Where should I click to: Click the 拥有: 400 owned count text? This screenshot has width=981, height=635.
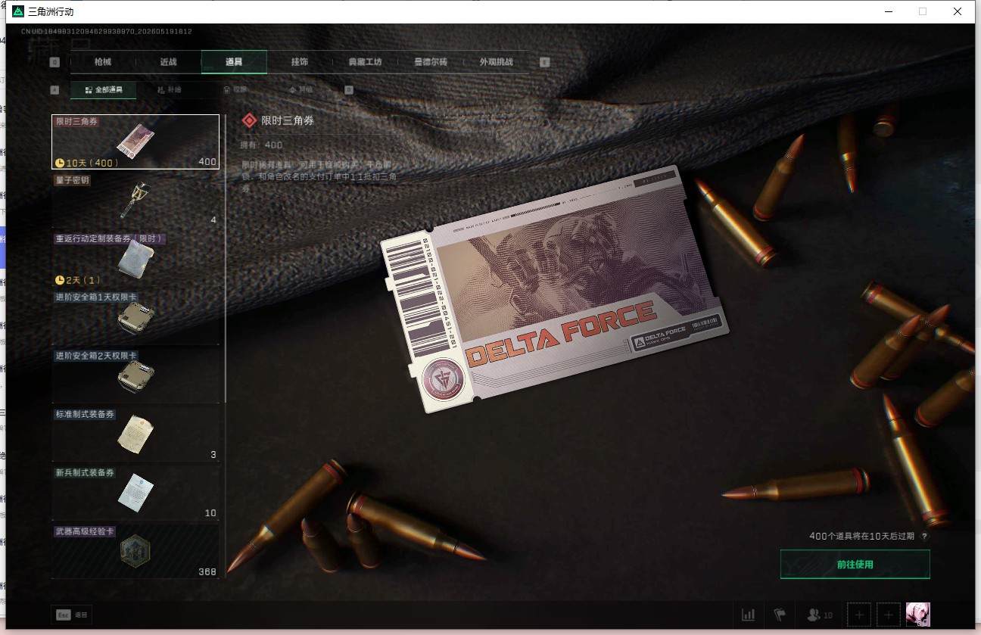[261, 145]
